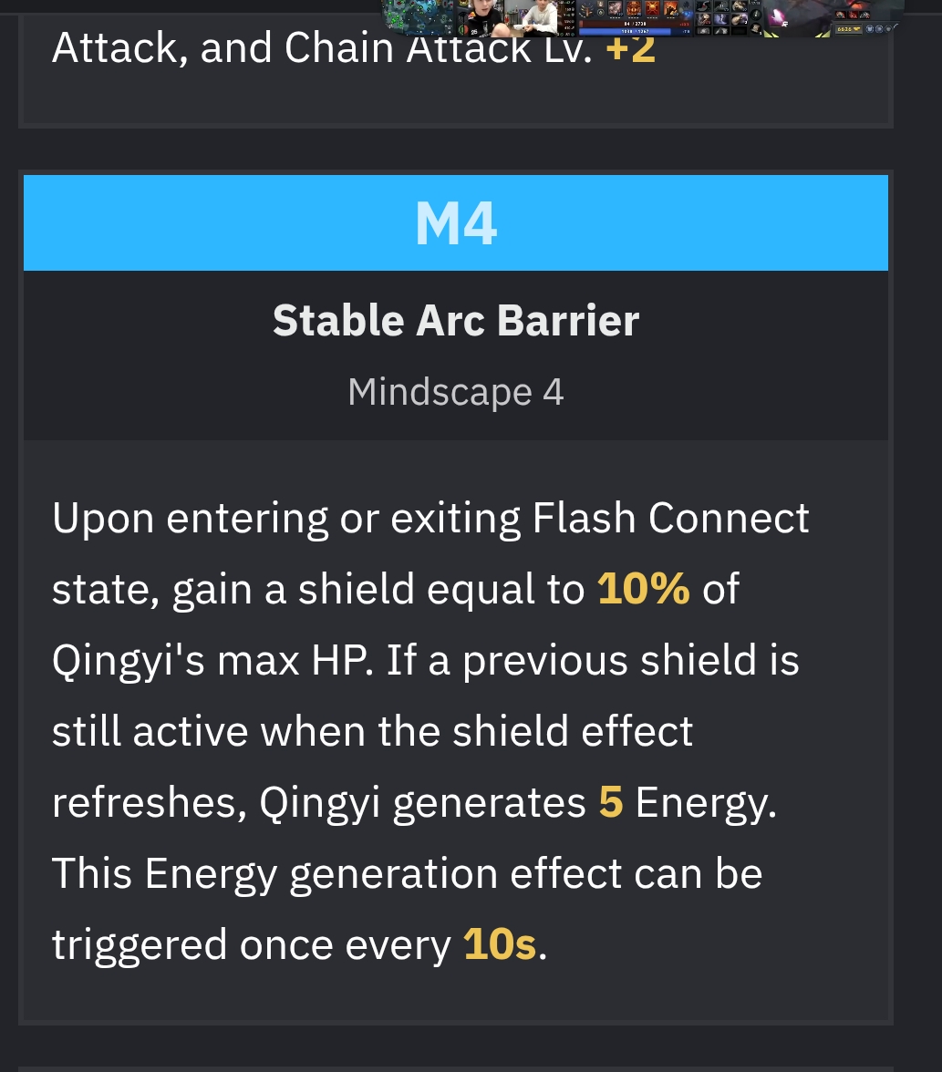Click the highlighted 5 Energy value
The image size is (942, 1072).
[x=611, y=801]
